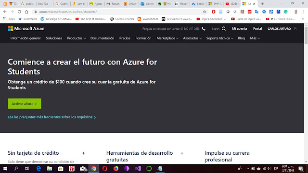Click the taskbar clock and date
Image resolution: width=308 pixels, height=173 pixels.
[x=288, y=169]
